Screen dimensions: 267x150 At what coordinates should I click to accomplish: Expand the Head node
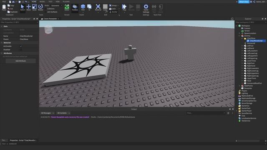pyautogui.click(x=242, y=81)
